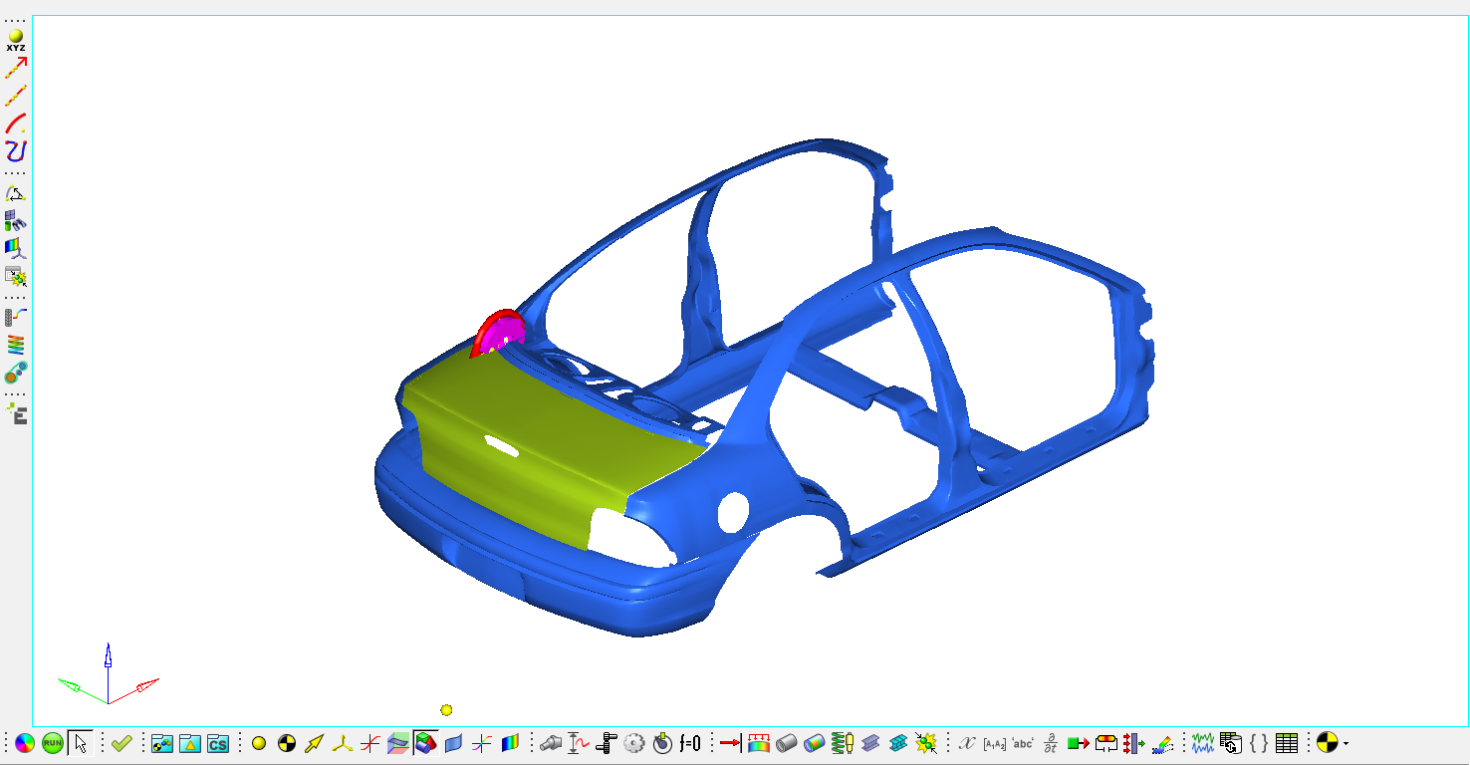1470x765 pixels.
Task: Click the f=0 function icon
Action: click(x=690, y=743)
